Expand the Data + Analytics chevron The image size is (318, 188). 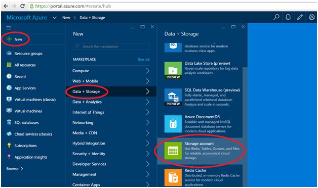(147, 102)
